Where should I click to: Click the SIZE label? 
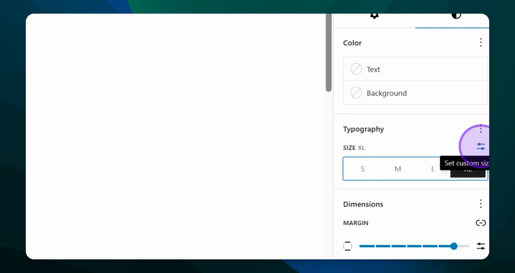point(349,148)
